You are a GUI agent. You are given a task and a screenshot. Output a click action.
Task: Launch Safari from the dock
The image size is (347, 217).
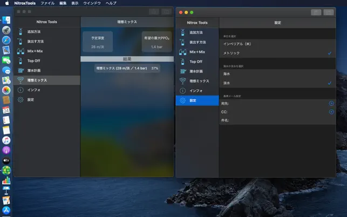point(6,40)
